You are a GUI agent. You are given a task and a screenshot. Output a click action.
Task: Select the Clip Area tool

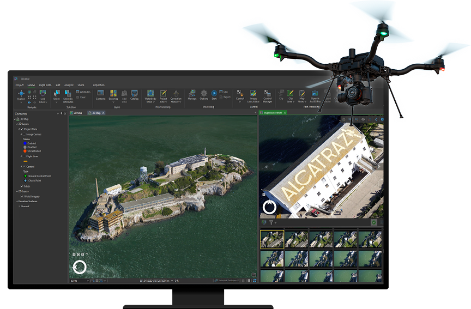(x=291, y=96)
